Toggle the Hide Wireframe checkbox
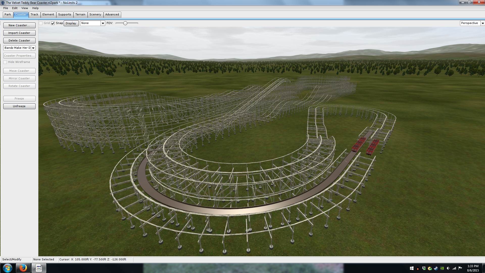Image resolution: width=485 pixels, height=273 pixels. (x=5, y=62)
